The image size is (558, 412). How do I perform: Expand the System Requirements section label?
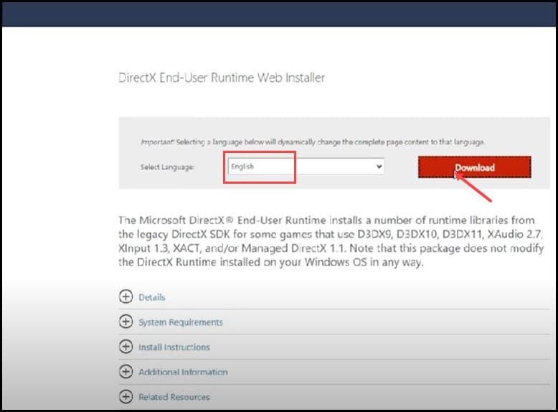pyautogui.click(x=181, y=322)
